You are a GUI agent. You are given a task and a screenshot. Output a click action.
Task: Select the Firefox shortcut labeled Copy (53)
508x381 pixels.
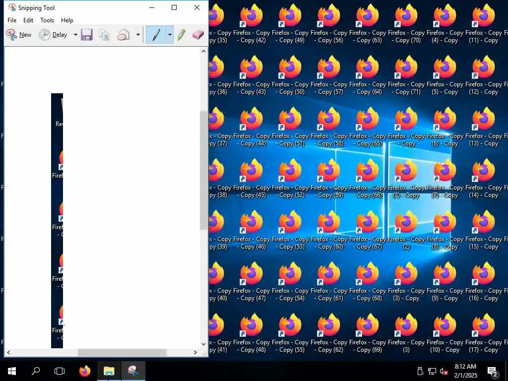point(290,230)
